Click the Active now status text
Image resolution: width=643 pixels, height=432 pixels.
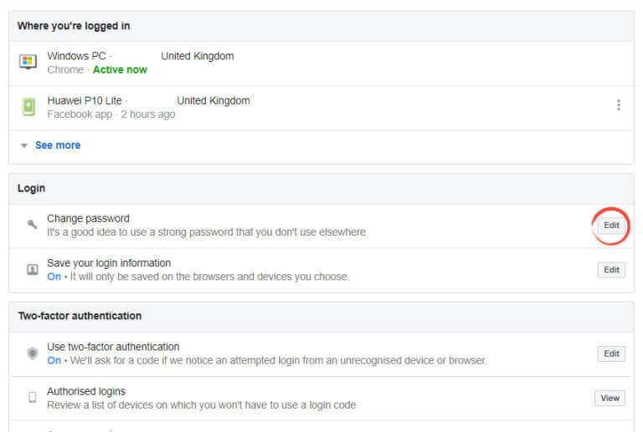(x=120, y=69)
